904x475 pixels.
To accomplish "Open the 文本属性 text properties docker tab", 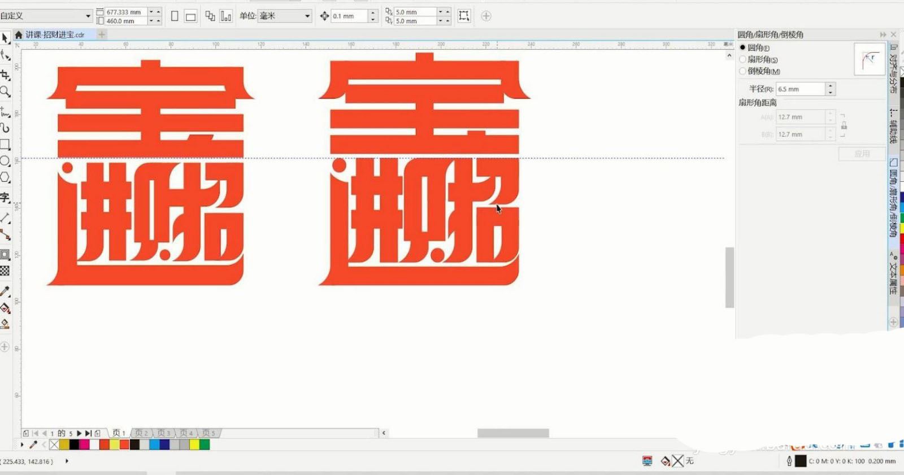I will pyautogui.click(x=893, y=273).
